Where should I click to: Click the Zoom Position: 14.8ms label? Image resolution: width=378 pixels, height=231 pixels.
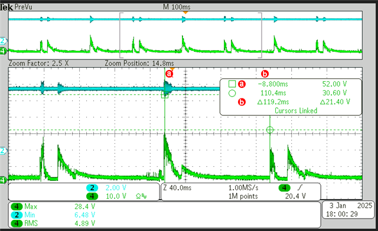139,64
